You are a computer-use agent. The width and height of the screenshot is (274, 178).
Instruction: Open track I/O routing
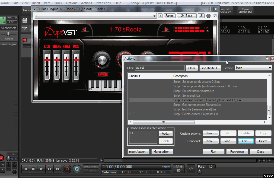point(12,22)
